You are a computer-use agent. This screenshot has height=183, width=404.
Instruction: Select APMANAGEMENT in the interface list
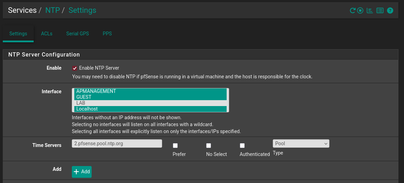coord(150,91)
